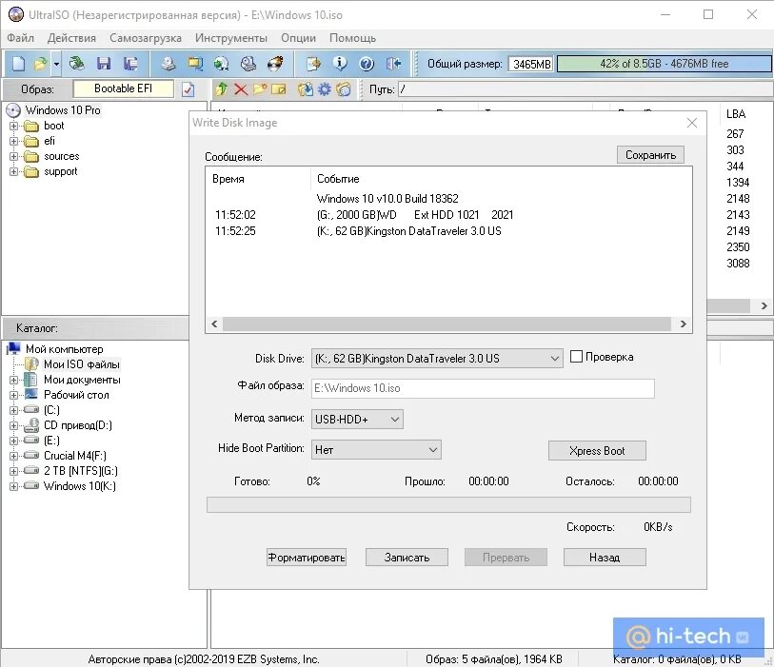Click the Up folder green arrow icon
The width and height of the screenshot is (774, 667).
(221, 89)
